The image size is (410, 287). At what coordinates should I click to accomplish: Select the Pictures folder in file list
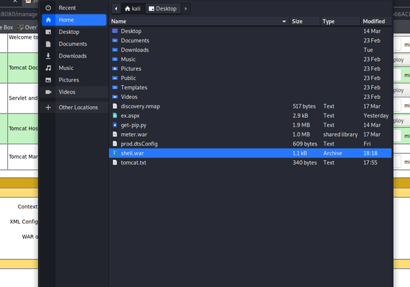coord(250,69)
